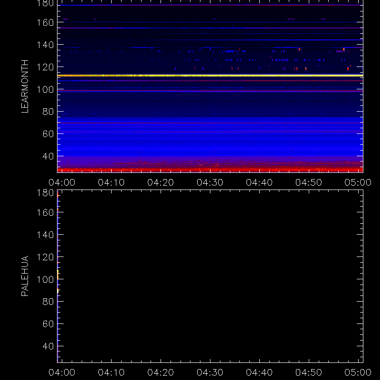
Task: Click 04:30 time label under LEARMONTH plot
Action: coord(210,182)
